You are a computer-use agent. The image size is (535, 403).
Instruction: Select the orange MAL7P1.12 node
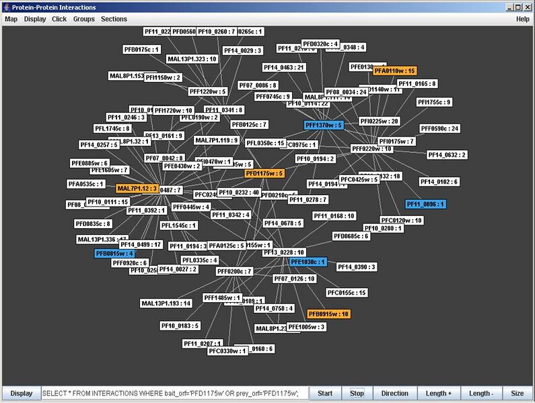137,189
